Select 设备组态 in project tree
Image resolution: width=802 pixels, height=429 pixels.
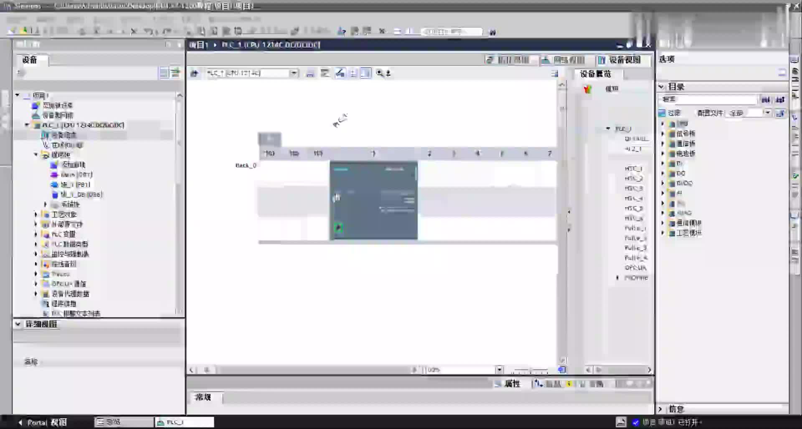[63, 135]
